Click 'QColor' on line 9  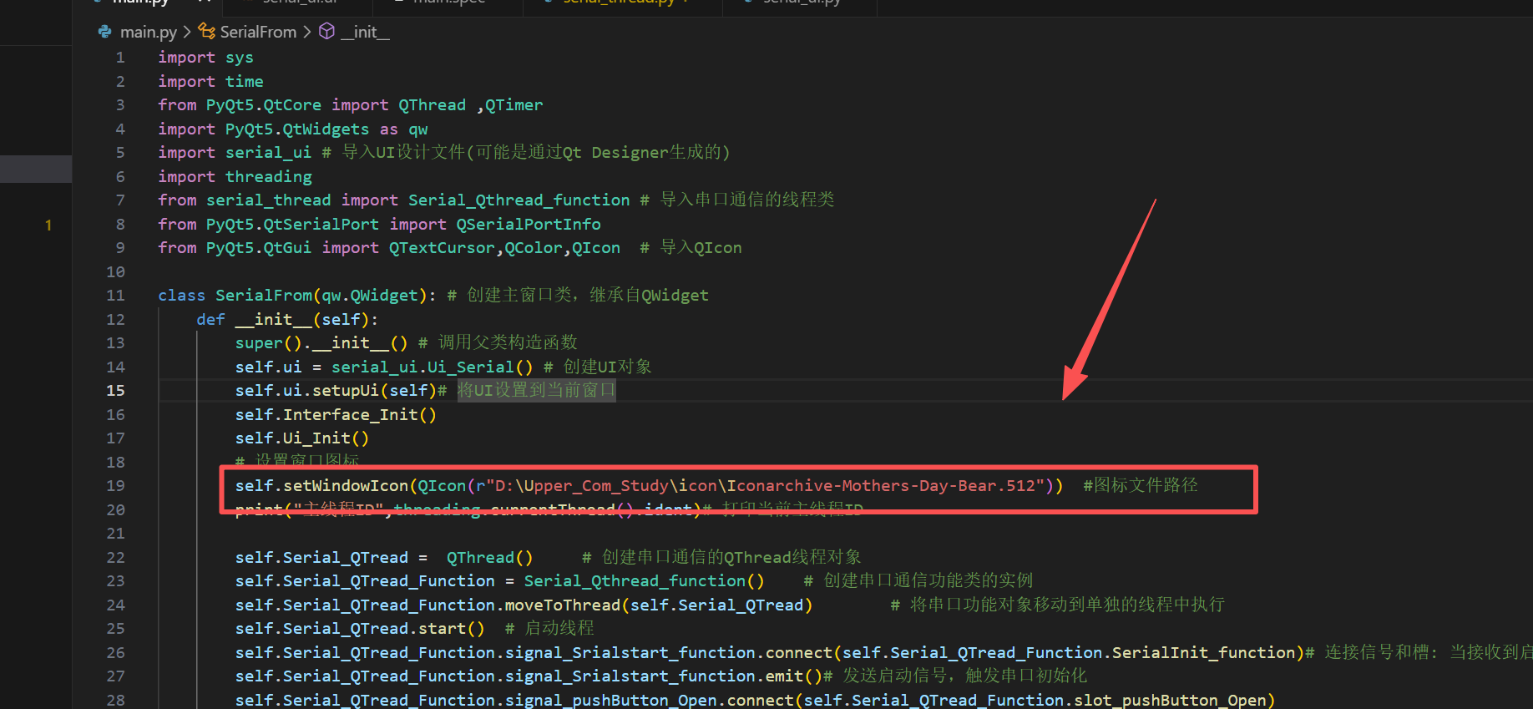533,248
